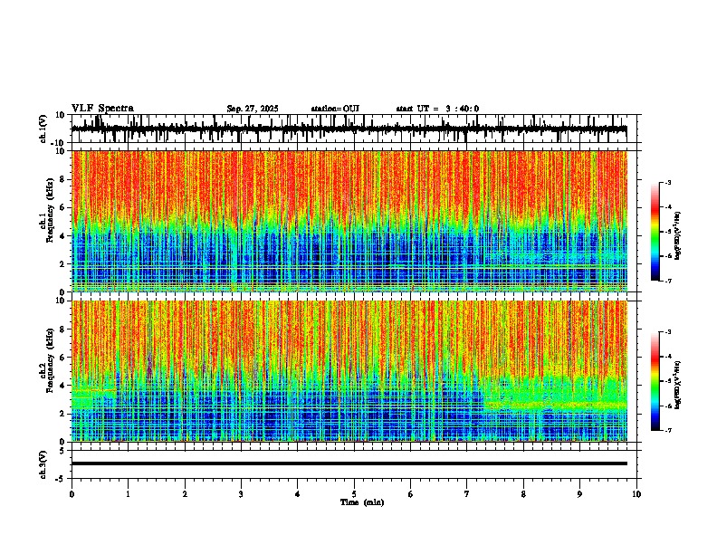Click time axis tick label "6"
Image resolution: width=717 pixels, height=554 pixels.
[411, 494]
